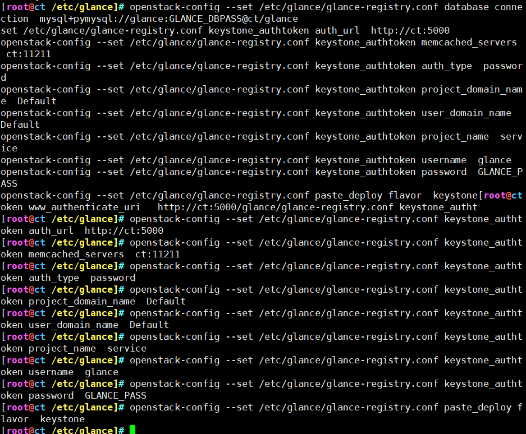This screenshot has height=434, width=526.
Task: Click the green cursor block at the final prompt
Action: [132, 430]
